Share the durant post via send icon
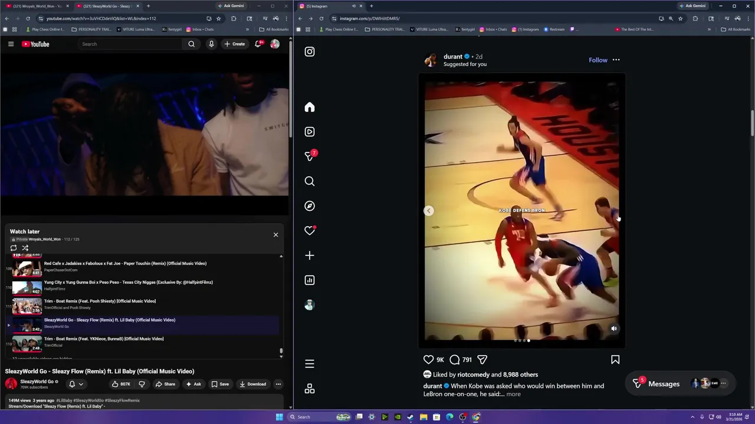 [482, 360]
